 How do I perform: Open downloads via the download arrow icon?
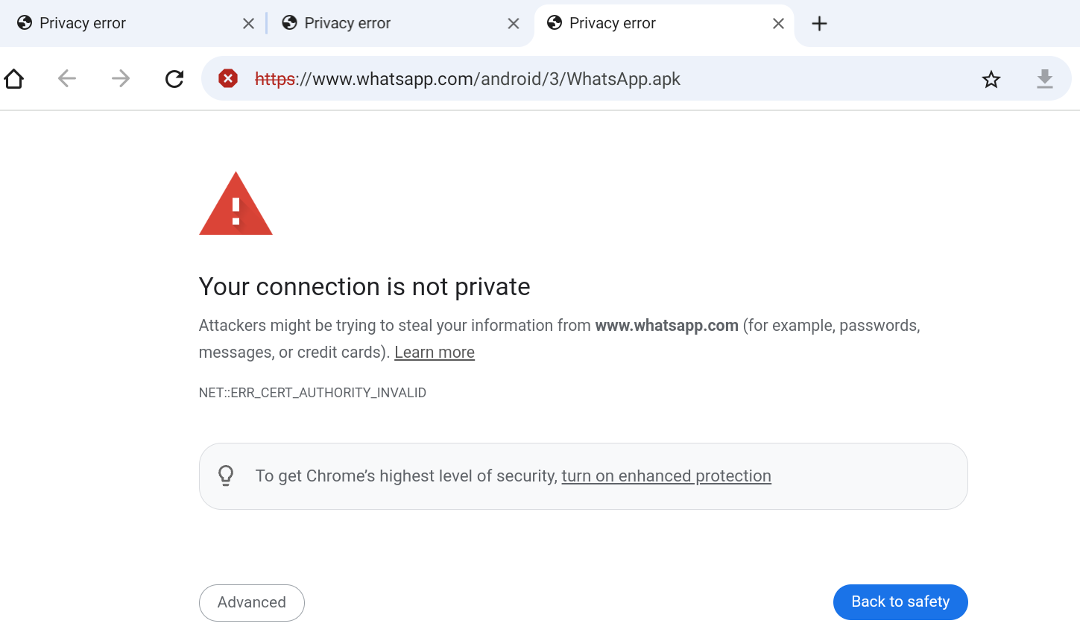1045,79
